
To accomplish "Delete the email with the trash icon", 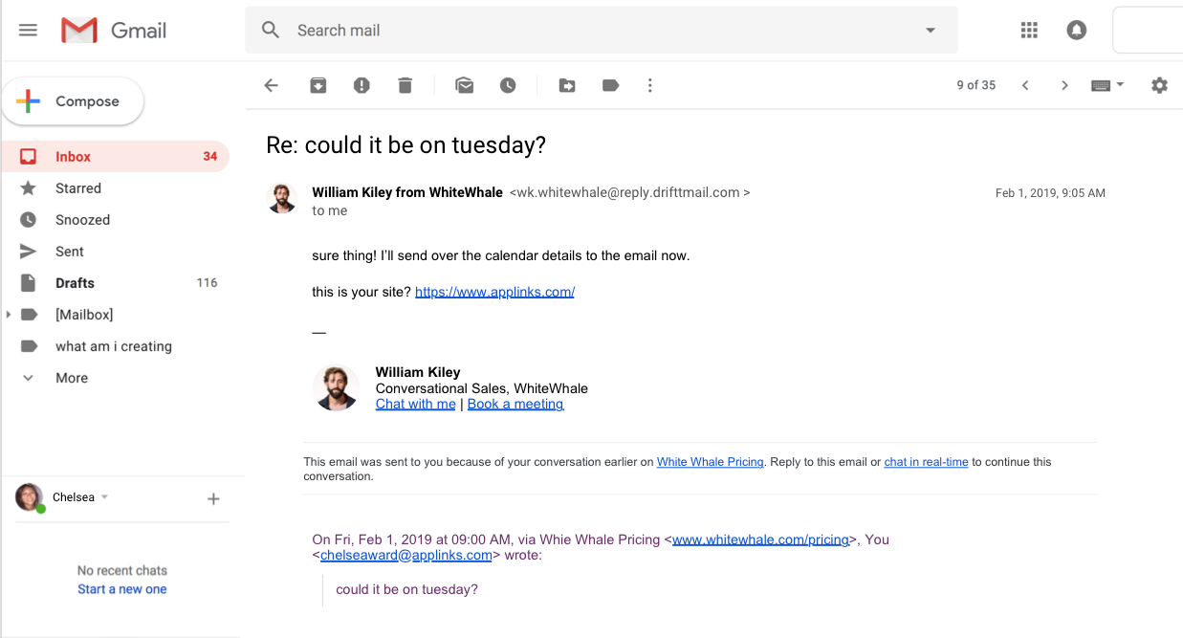I will [x=405, y=85].
